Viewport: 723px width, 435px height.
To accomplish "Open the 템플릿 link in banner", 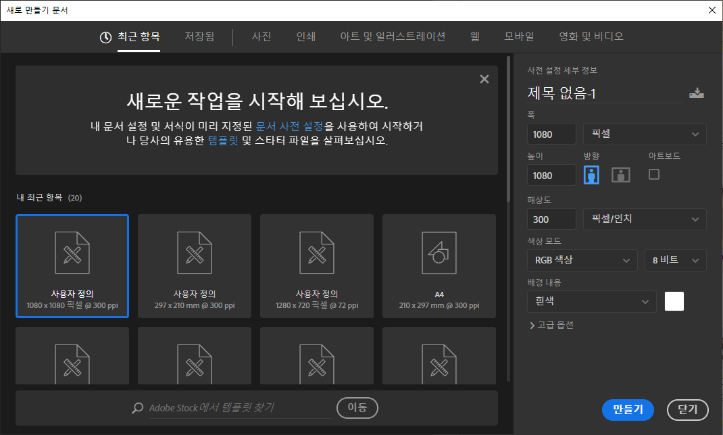I will 223,140.
